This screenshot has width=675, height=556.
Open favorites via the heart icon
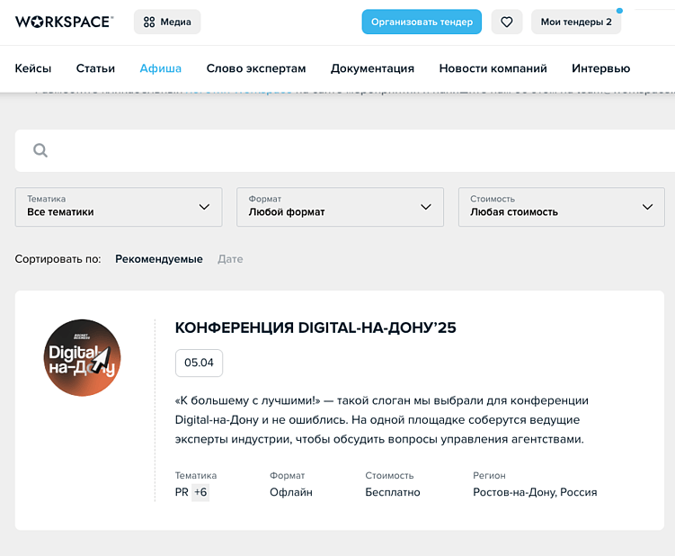(x=507, y=22)
